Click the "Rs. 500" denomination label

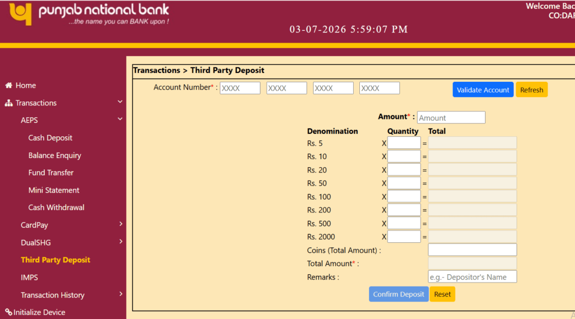pos(319,223)
